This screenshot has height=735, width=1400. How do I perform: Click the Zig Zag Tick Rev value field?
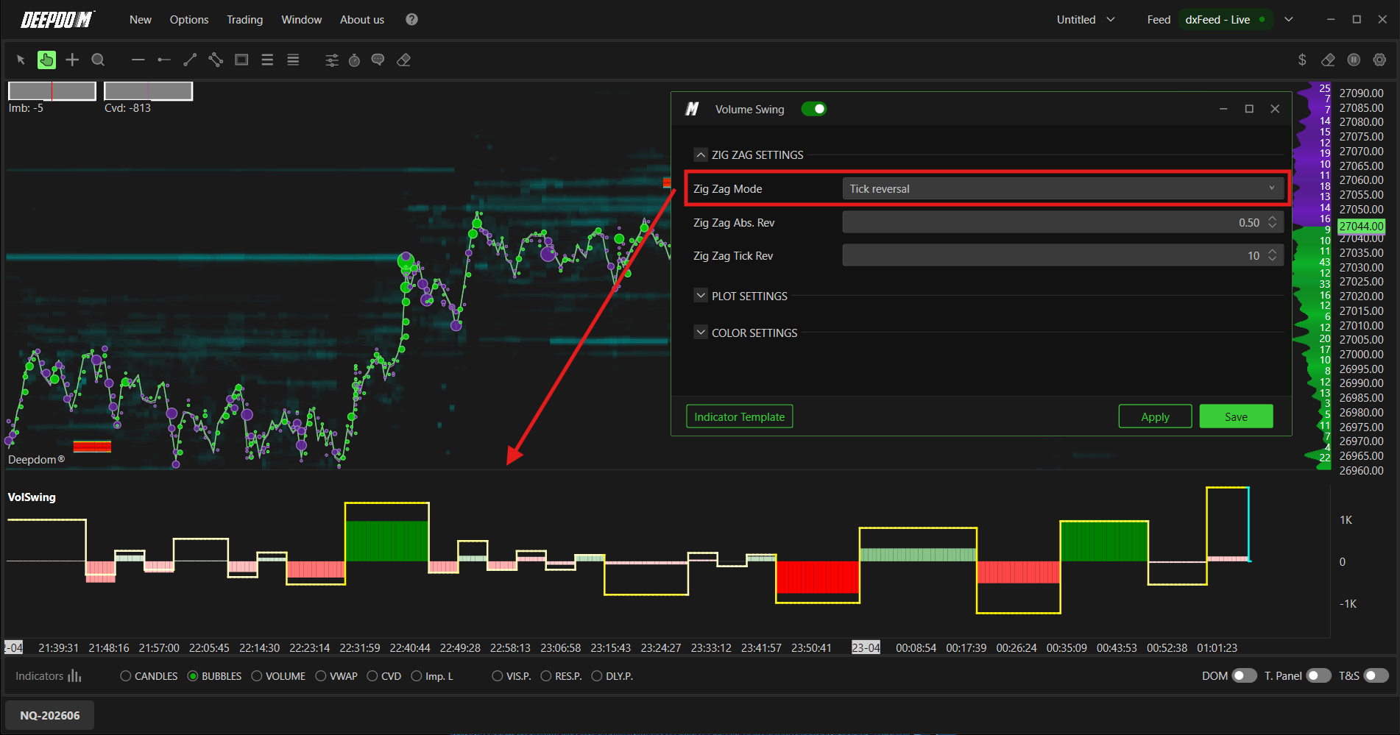[1063, 255]
